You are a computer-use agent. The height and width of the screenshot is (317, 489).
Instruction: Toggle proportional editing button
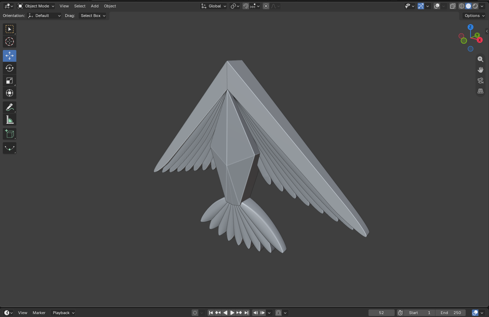266,6
